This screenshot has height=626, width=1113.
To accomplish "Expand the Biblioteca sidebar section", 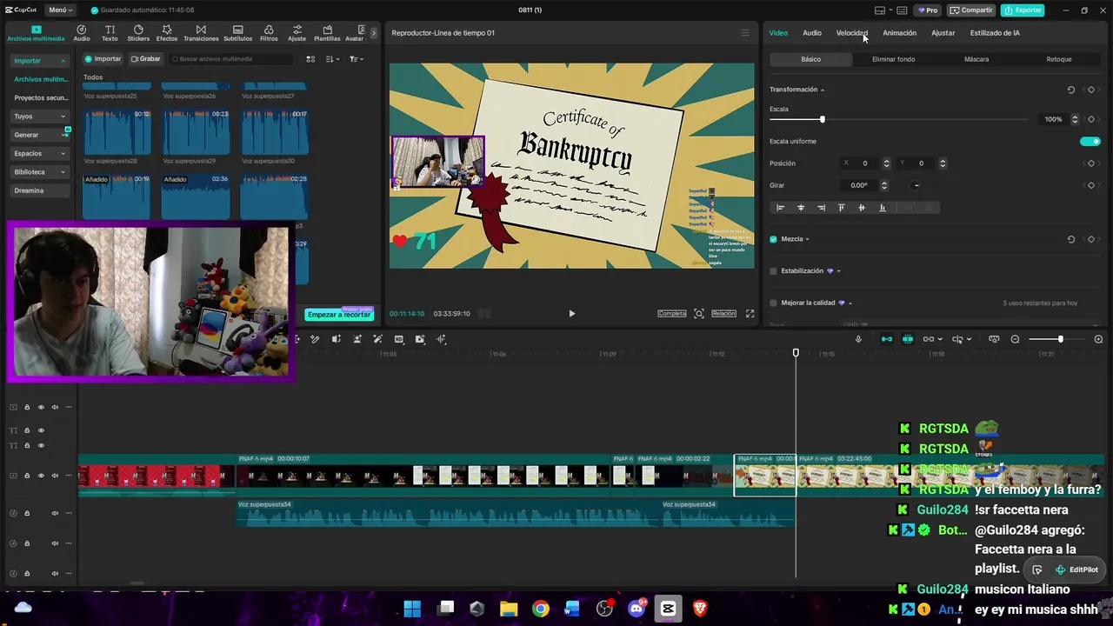I will tap(63, 172).
